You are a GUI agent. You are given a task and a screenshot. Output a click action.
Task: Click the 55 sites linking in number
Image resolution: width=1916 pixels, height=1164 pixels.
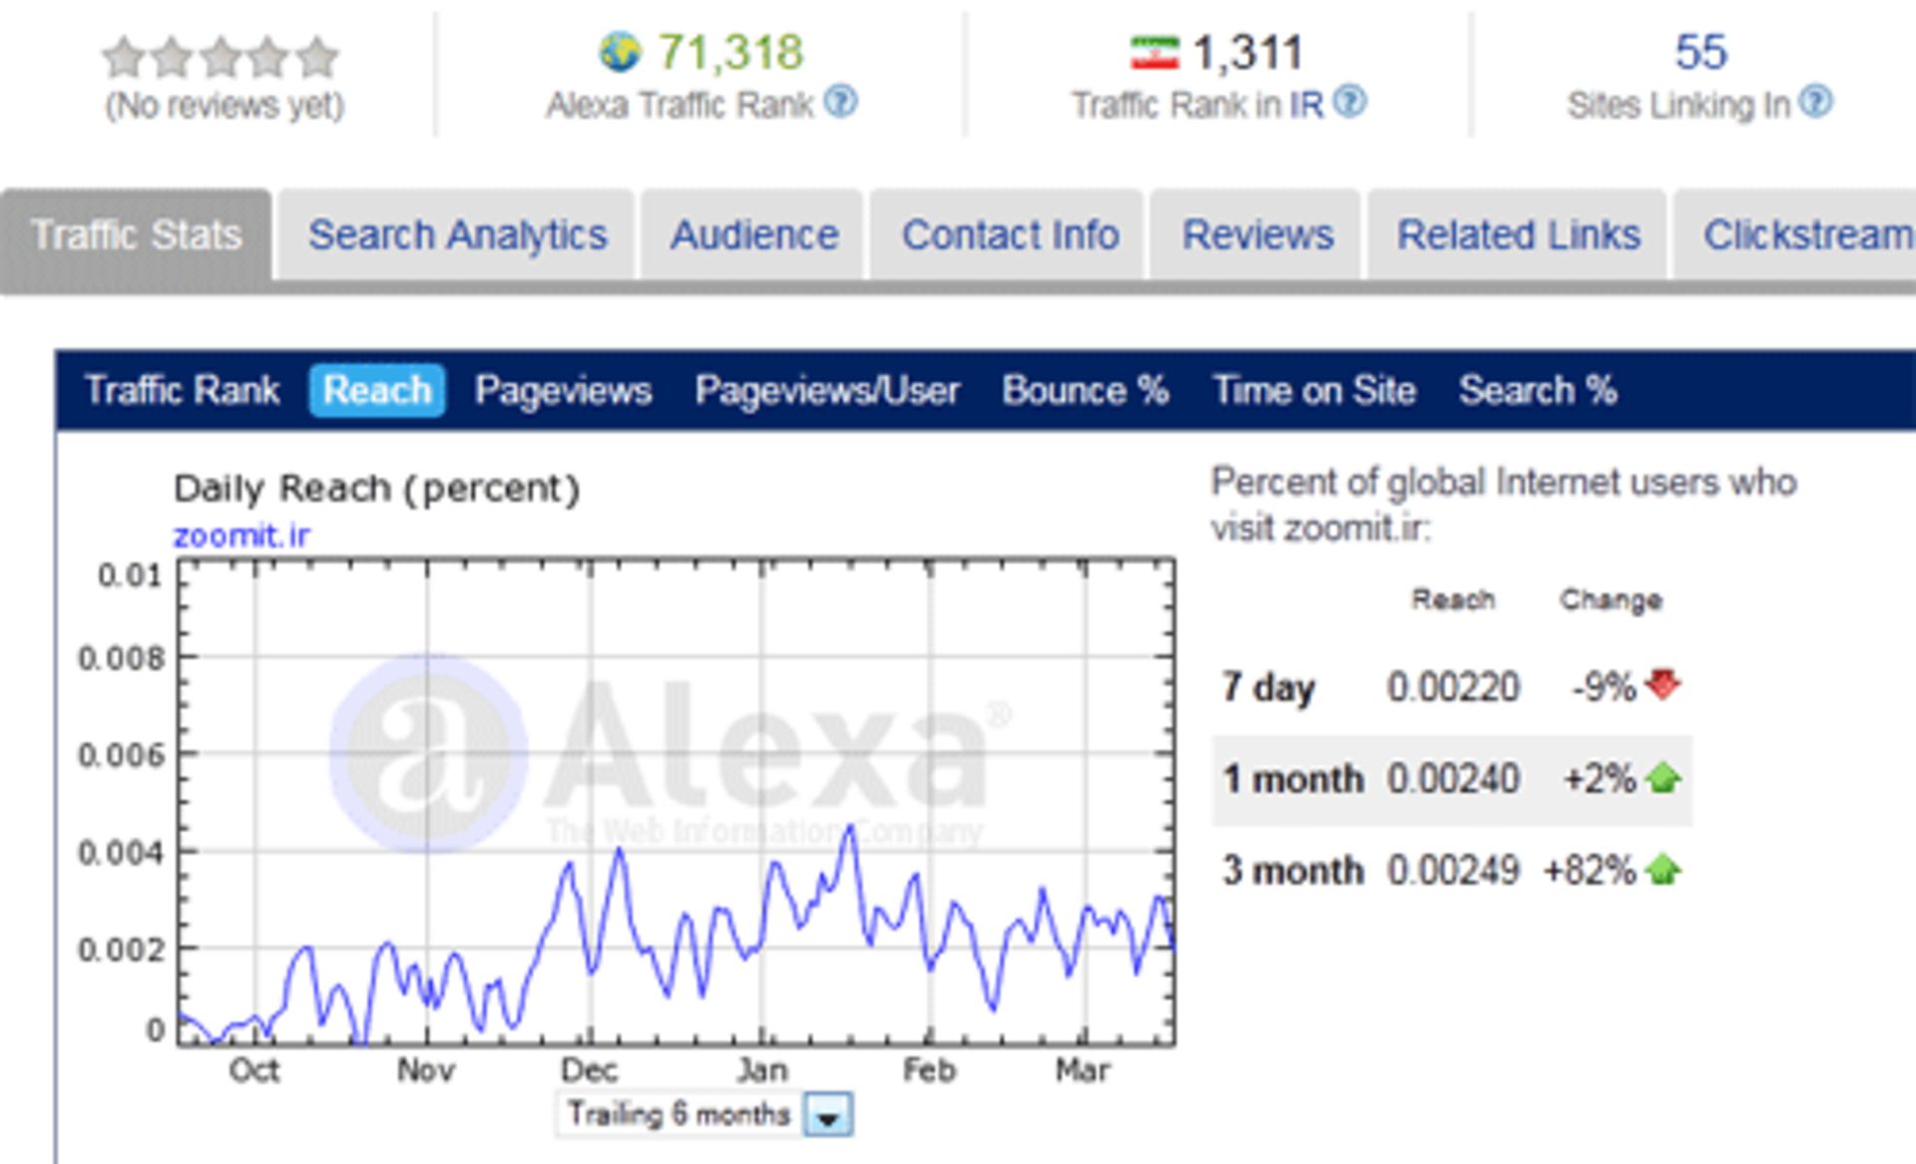pyautogui.click(x=1700, y=52)
